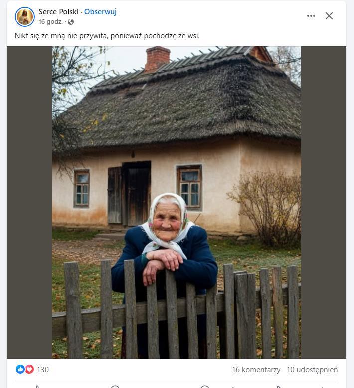Screen dimensions: 354x388
Task: Click the globe public-audience icon
Action: 71,22
